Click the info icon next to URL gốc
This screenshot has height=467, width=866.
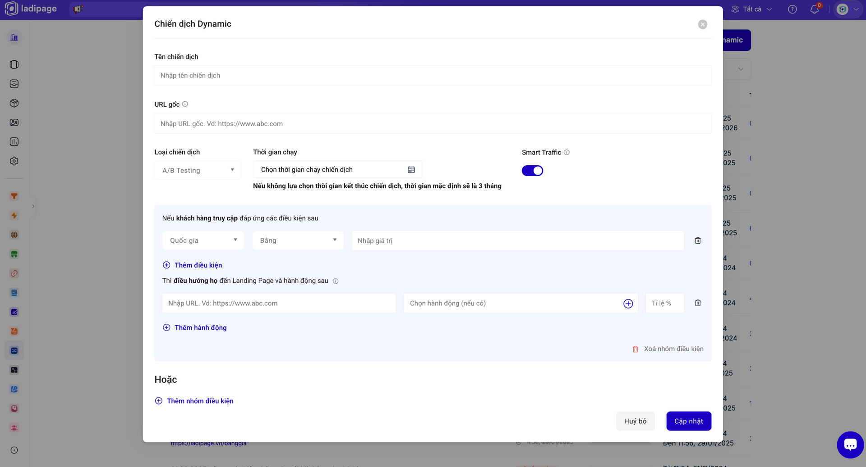point(185,104)
